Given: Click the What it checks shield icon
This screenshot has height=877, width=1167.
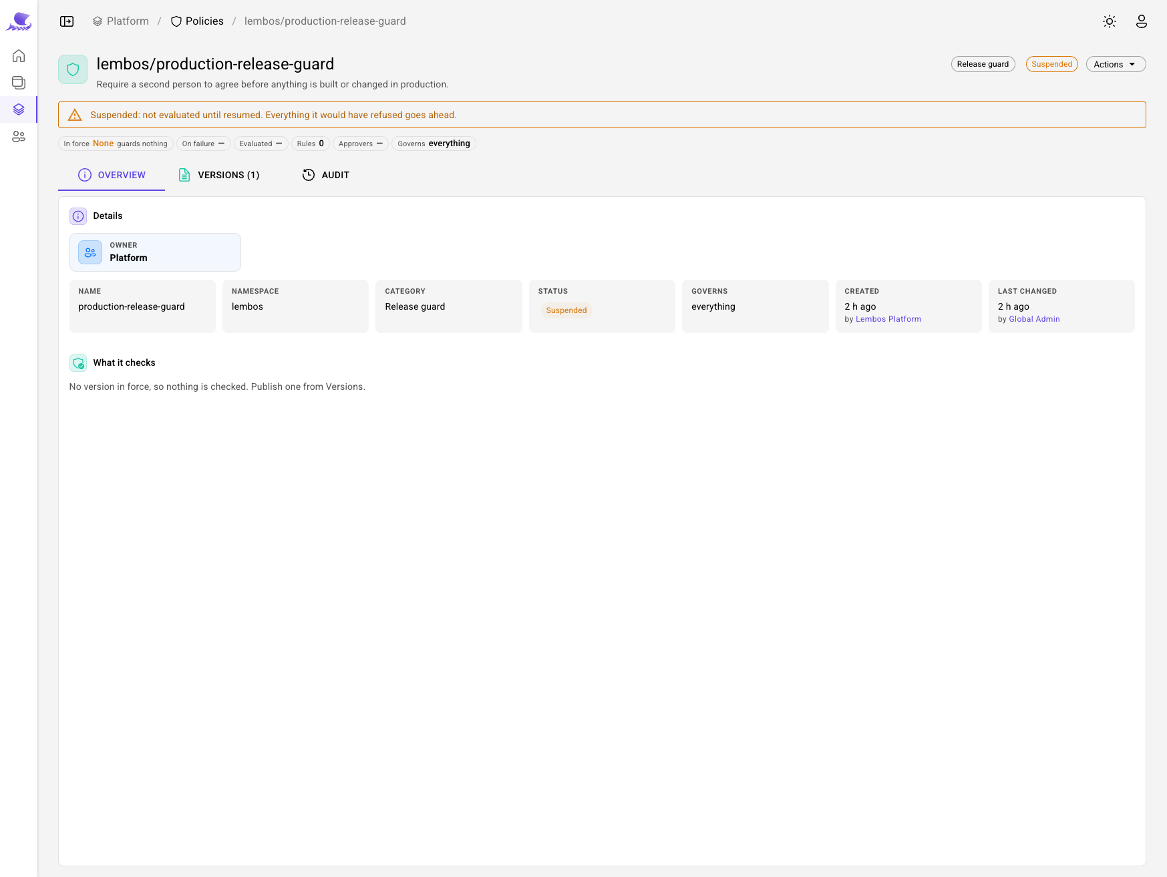Looking at the screenshot, I should pos(78,363).
